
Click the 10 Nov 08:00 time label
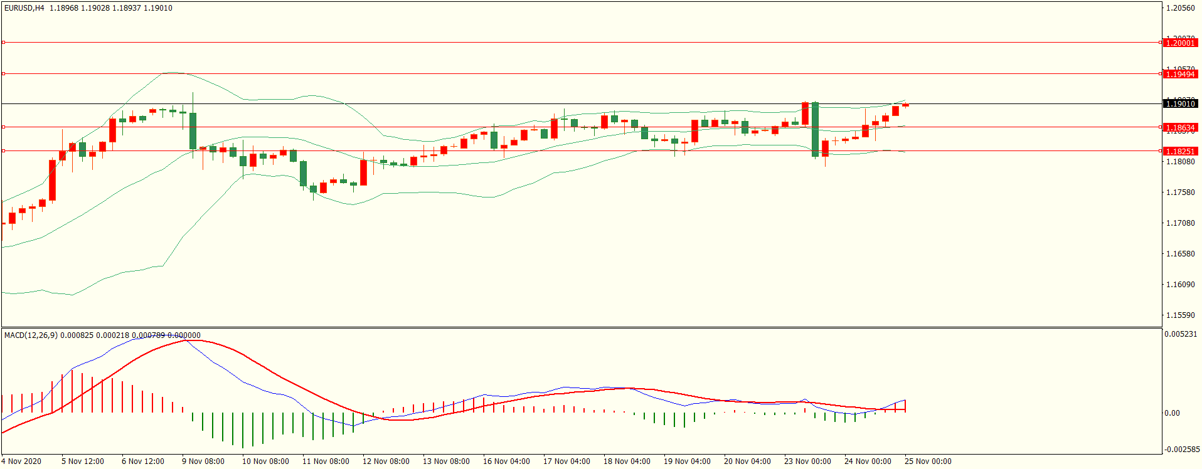click(x=265, y=461)
